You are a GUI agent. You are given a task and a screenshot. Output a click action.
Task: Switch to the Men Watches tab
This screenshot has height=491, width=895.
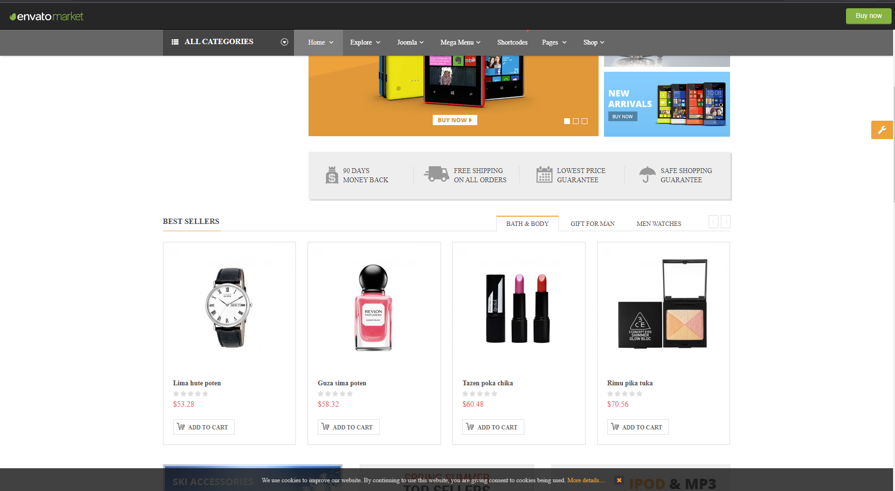click(x=659, y=223)
